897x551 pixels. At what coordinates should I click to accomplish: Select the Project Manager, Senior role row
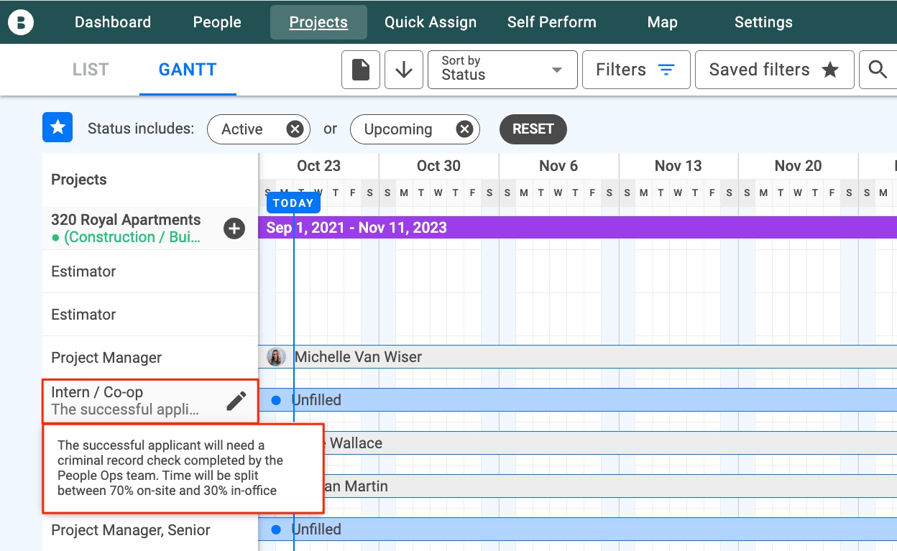click(x=150, y=530)
